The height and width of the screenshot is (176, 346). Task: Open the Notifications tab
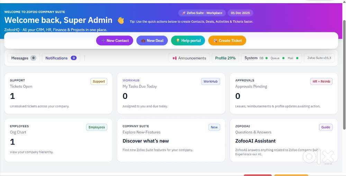(61, 58)
